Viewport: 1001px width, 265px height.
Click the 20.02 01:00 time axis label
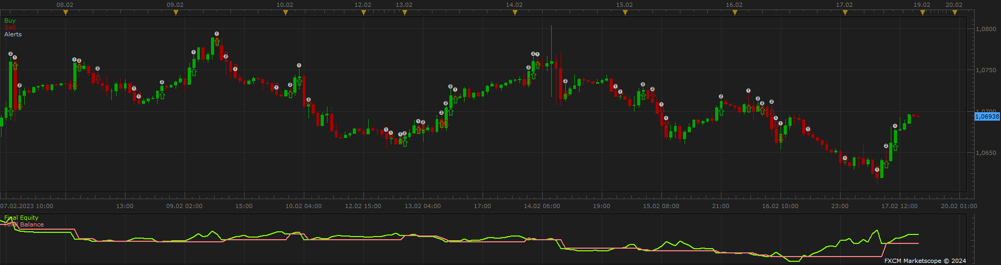pyautogui.click(x=959, y=206)
